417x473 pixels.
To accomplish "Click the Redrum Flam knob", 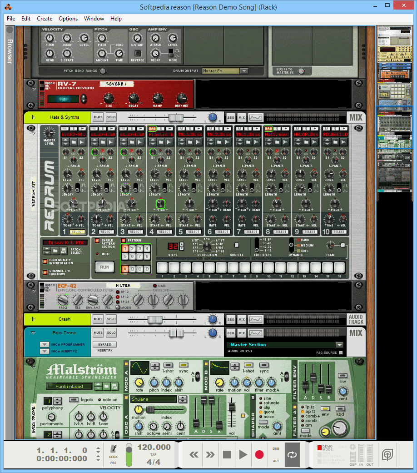I will (331, 245).
